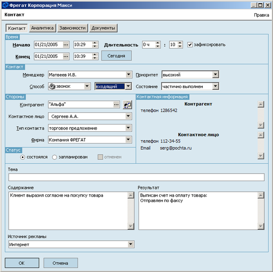The width and height of the screenshot is (273, 272).
Task: Select the phone звонок method icon
Action: click(52, 86)
